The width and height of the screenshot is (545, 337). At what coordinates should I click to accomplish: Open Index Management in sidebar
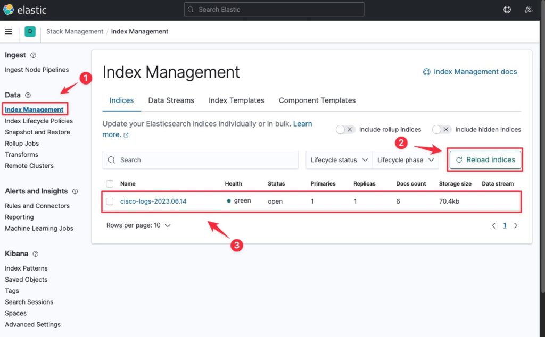coord(34,109)
